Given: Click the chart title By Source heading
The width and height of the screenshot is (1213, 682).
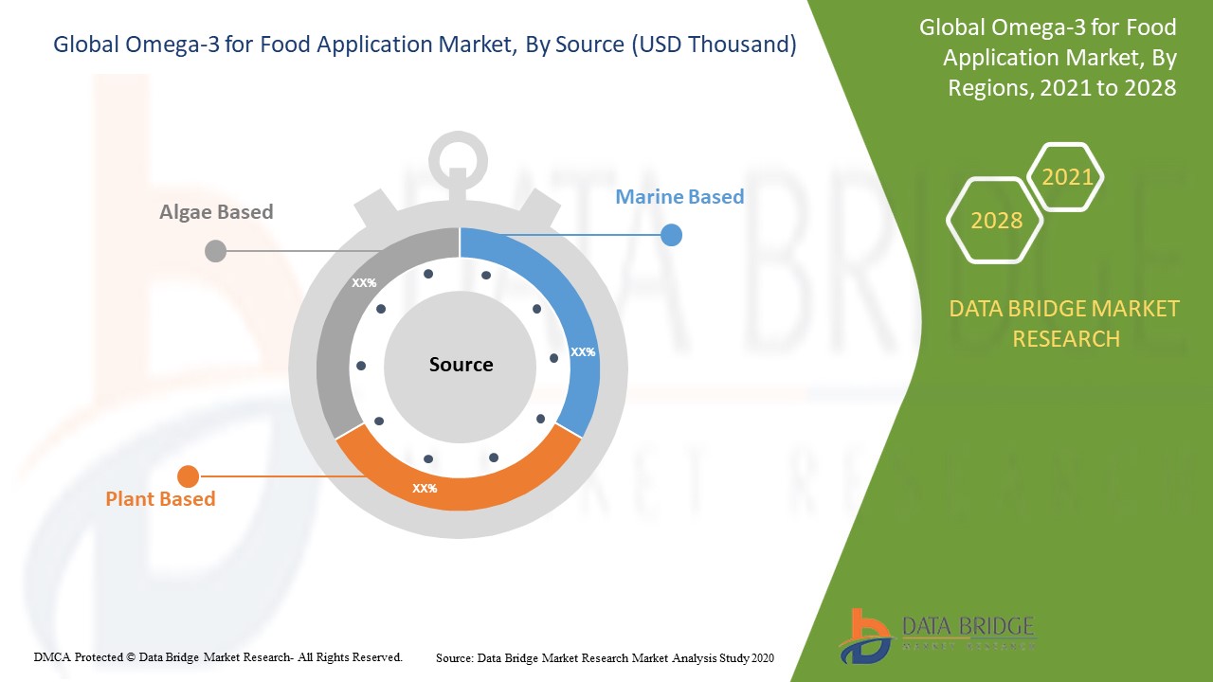Looking at the screenshot, I should tap(425, 45).
